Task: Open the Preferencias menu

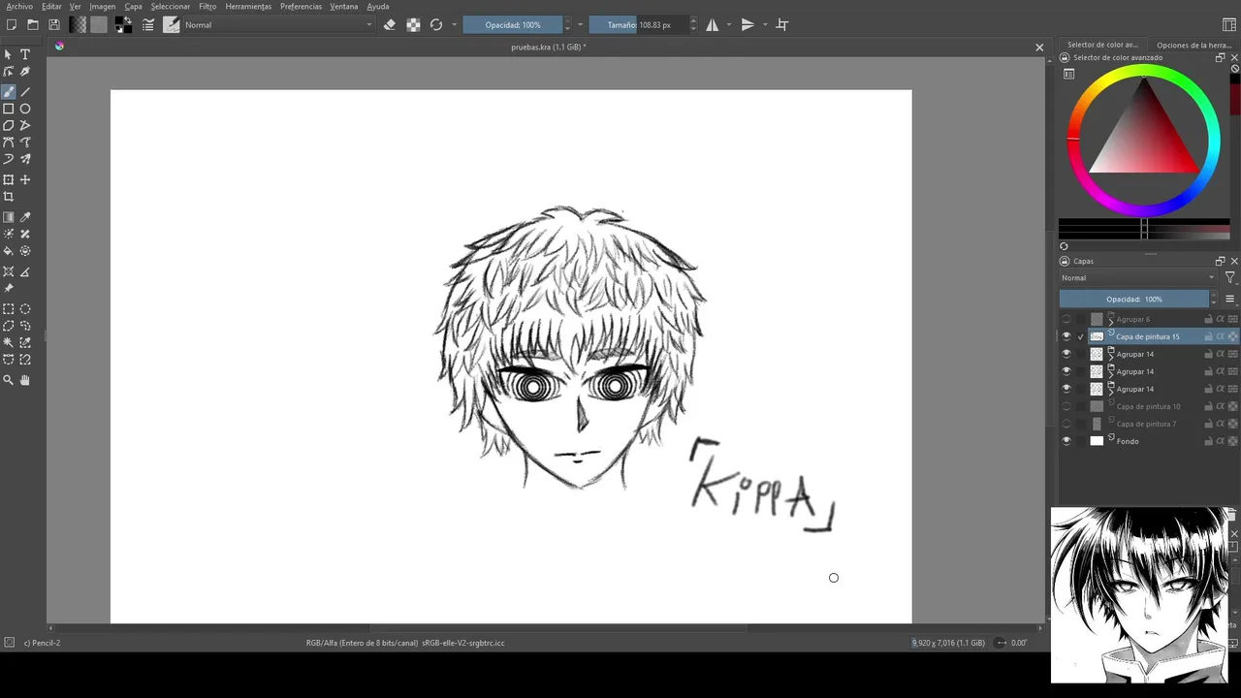Action: 302,7
